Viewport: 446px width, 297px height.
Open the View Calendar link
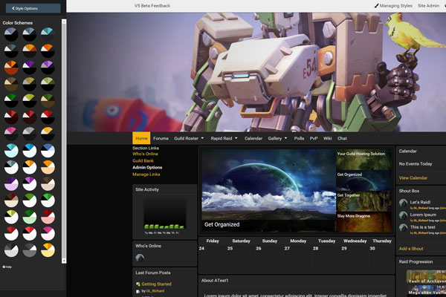(x=413, y=178)
